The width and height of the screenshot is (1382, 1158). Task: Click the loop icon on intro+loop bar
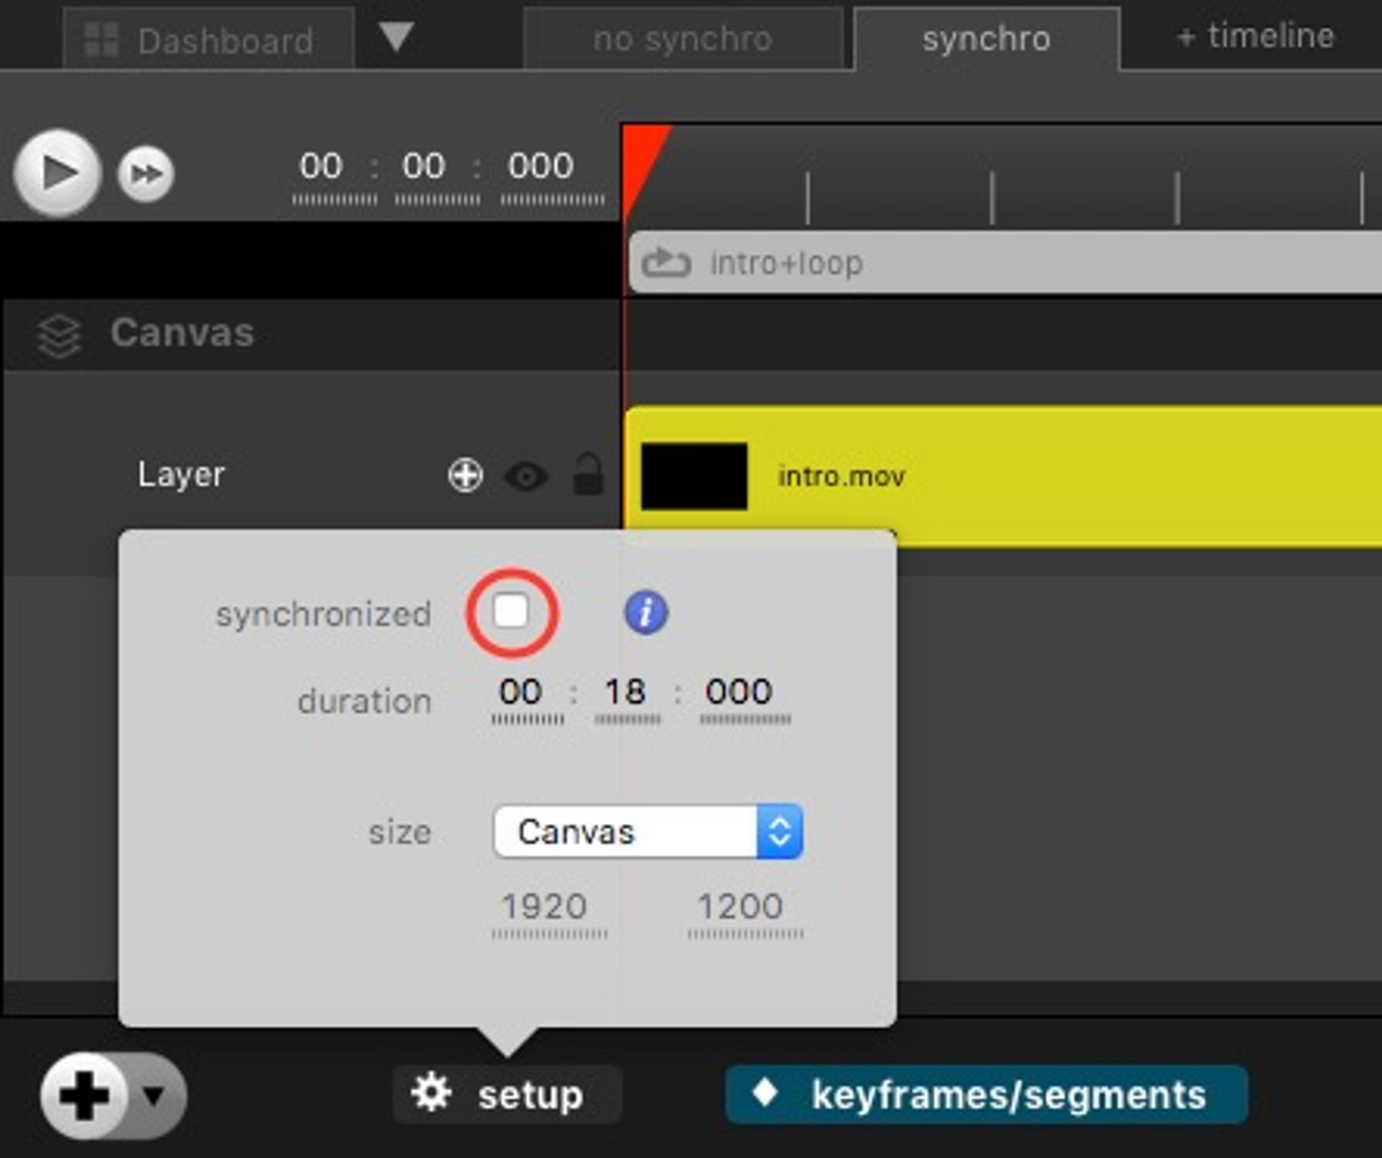pyautogui.click(x=665, y=263)
